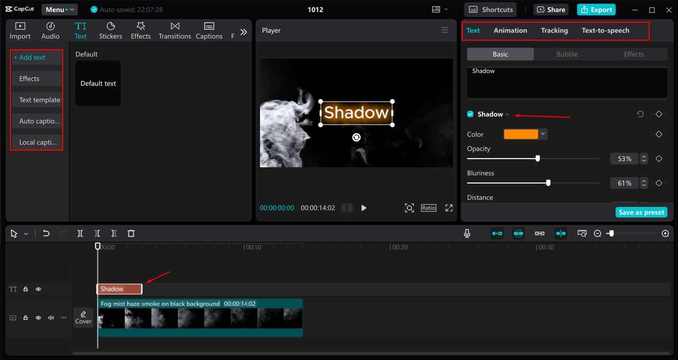678x360 pixels.
Task: Open video track more options (three dots)
Action: [64, 318]
